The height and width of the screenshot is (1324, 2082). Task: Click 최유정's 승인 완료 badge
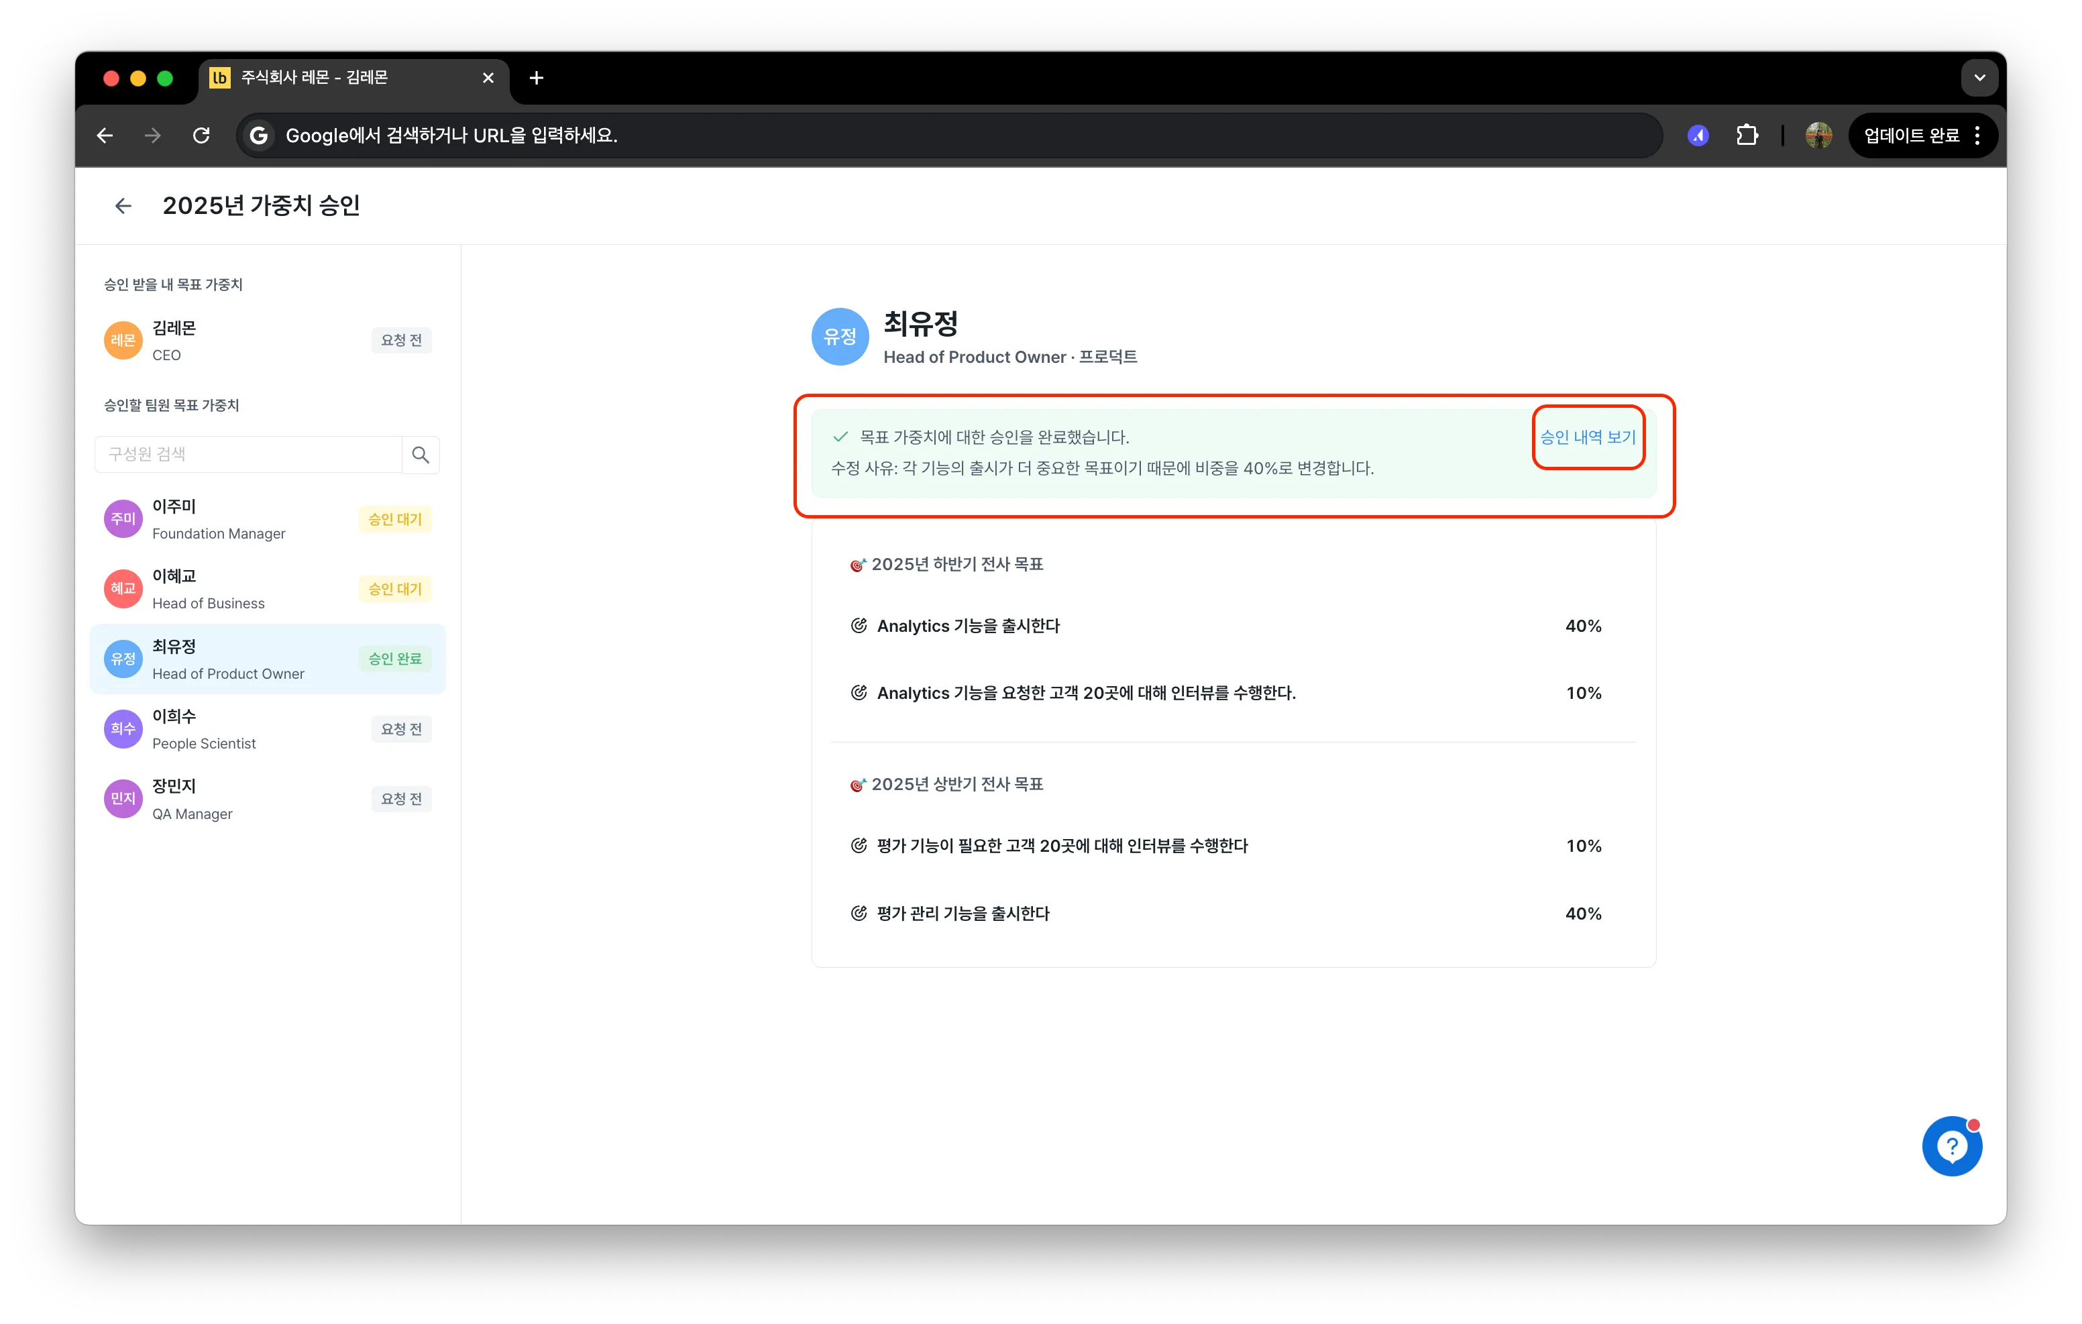click(x=395, y=659)
